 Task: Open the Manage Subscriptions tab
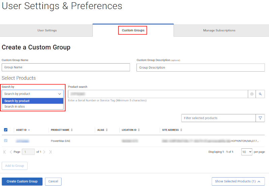click(219, 30)
